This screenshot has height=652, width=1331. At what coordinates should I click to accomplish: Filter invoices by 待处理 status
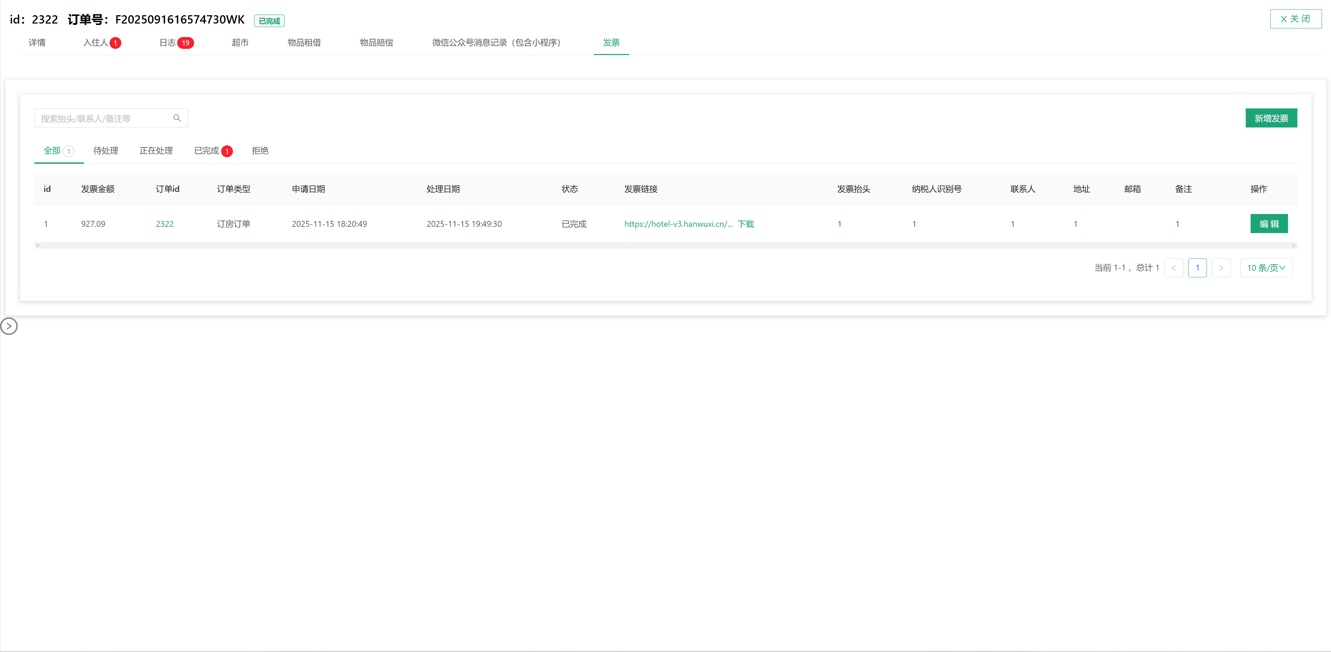coord(105,151)
